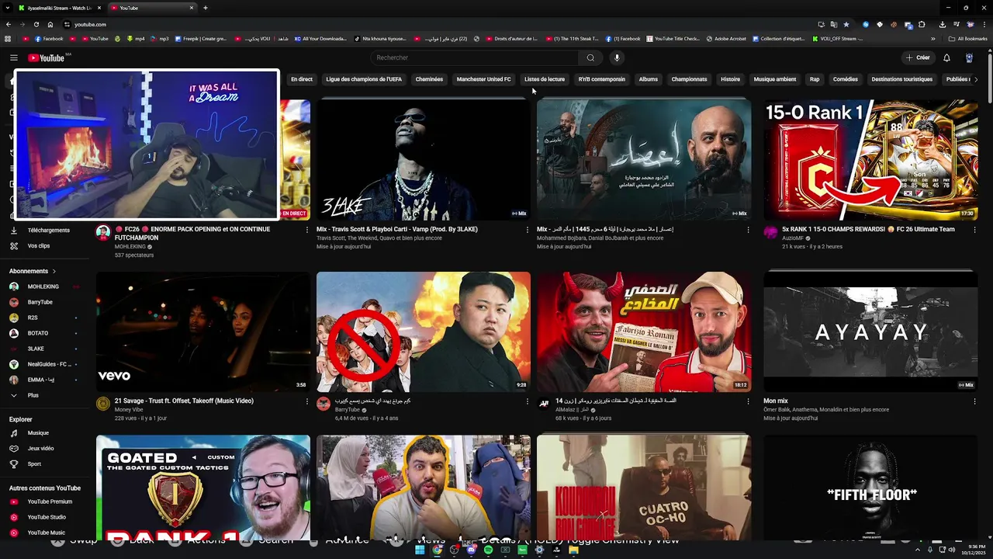Click the MOHLEKING channel avatar under live video
Viewport: 993px width, 559px height.
coord(103,231)
